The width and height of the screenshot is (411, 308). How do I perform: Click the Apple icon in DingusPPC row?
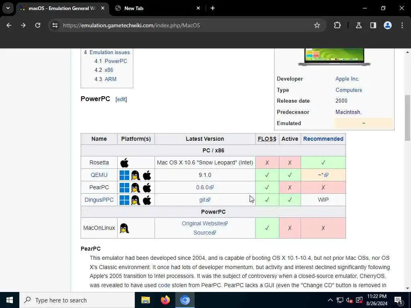(x=147, y=200)
